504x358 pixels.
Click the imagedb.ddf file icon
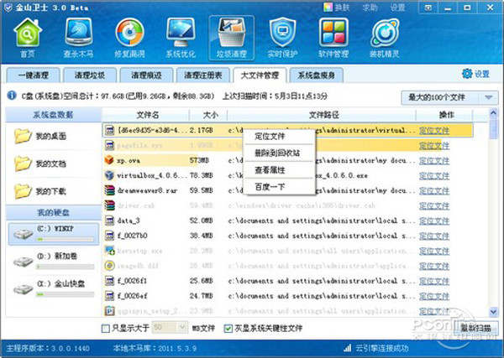click(109, 266)
